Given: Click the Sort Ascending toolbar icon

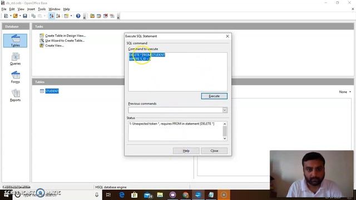Looking at the screenshot, I should click(52, 16).
